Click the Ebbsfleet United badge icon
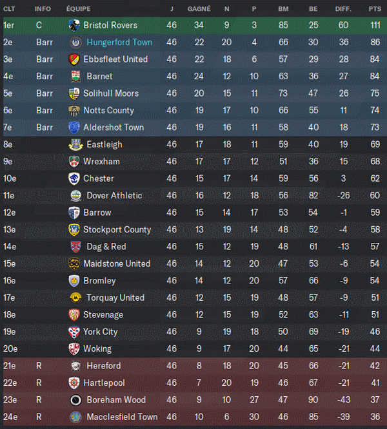This screenshot has width=387, height=429. point(74,59)
